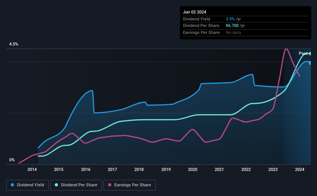Click the 2018 x-axis year label
The image size is (317, 196).
pos(139,169)
